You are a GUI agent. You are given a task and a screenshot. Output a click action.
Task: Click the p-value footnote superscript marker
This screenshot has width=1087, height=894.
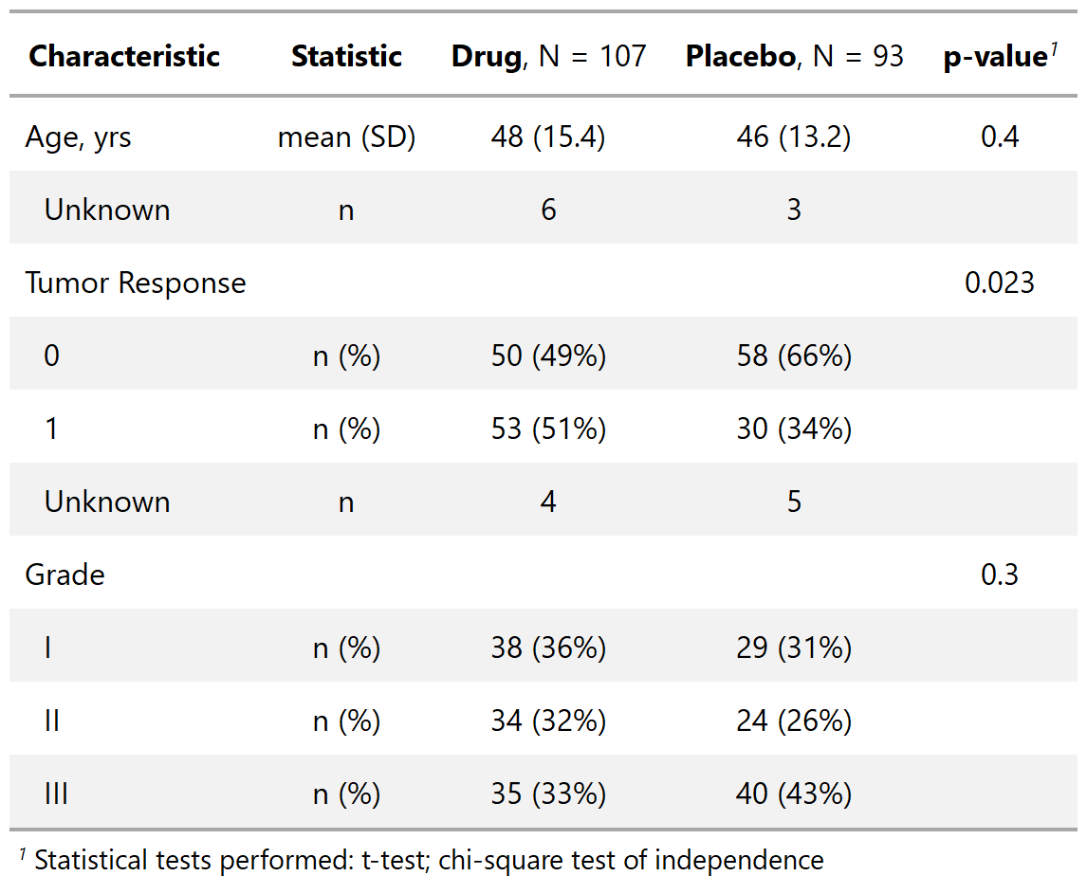[1054, 49]
